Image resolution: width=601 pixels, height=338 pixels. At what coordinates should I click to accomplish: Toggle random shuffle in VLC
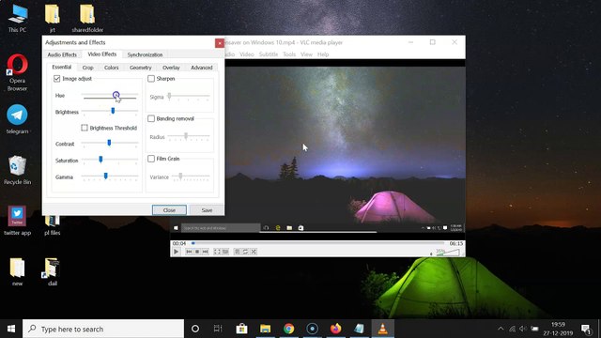coord(254,252)
